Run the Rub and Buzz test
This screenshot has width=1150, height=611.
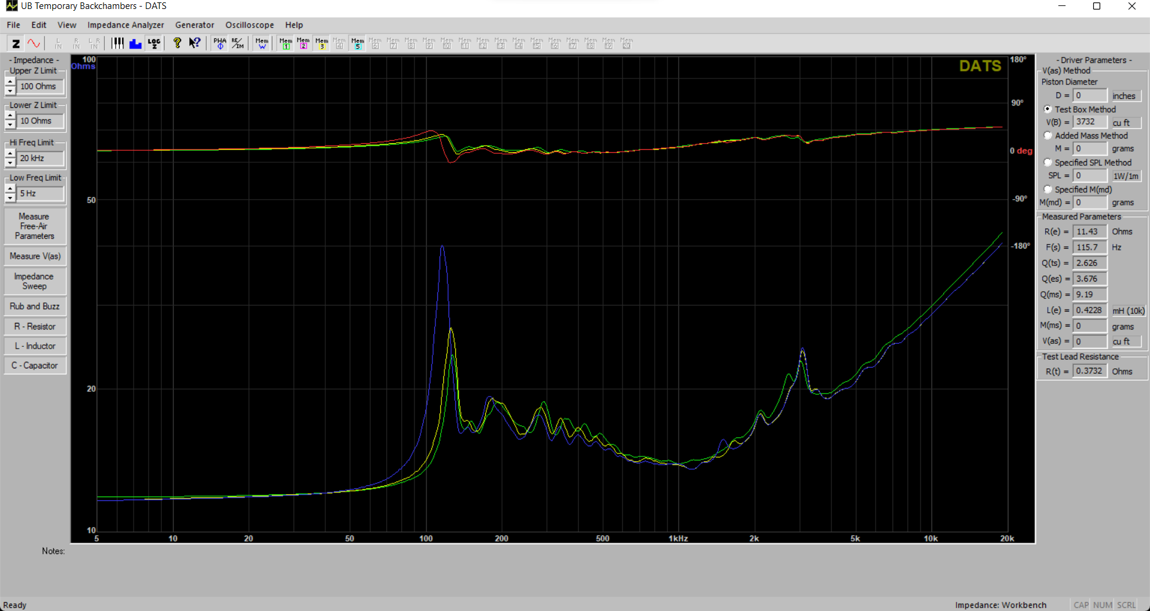pos(35,306)
